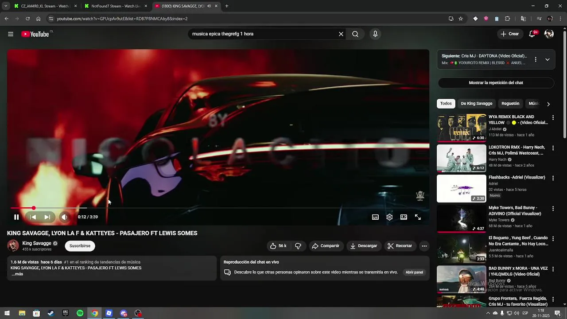Image resolution: width=567 pixels, height=319 pixels.
Task: Open options for BAD BUNNY x MORA video
Action: [553, 269]
